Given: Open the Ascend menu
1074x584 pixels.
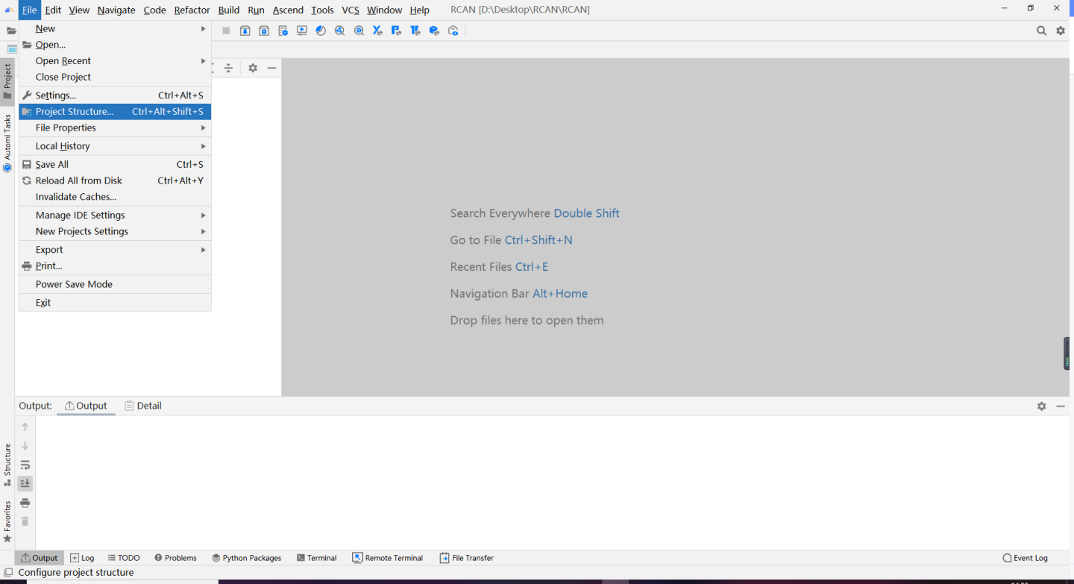Looking at the screenshot, I should pyautogui.click(x=288, y=10).
